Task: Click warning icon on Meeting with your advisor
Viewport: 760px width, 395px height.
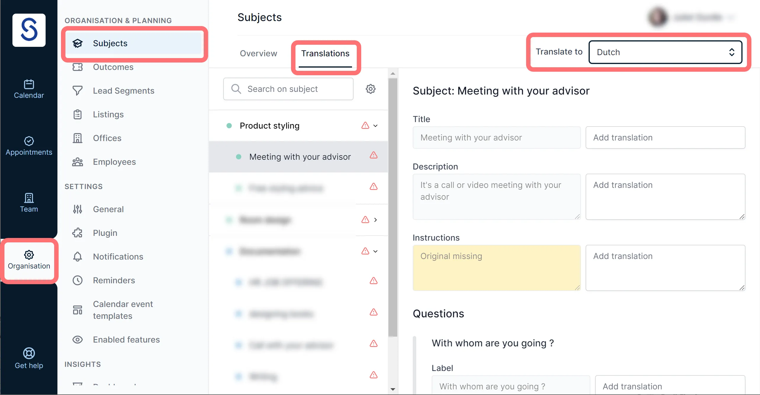Action: click(373, 155)
